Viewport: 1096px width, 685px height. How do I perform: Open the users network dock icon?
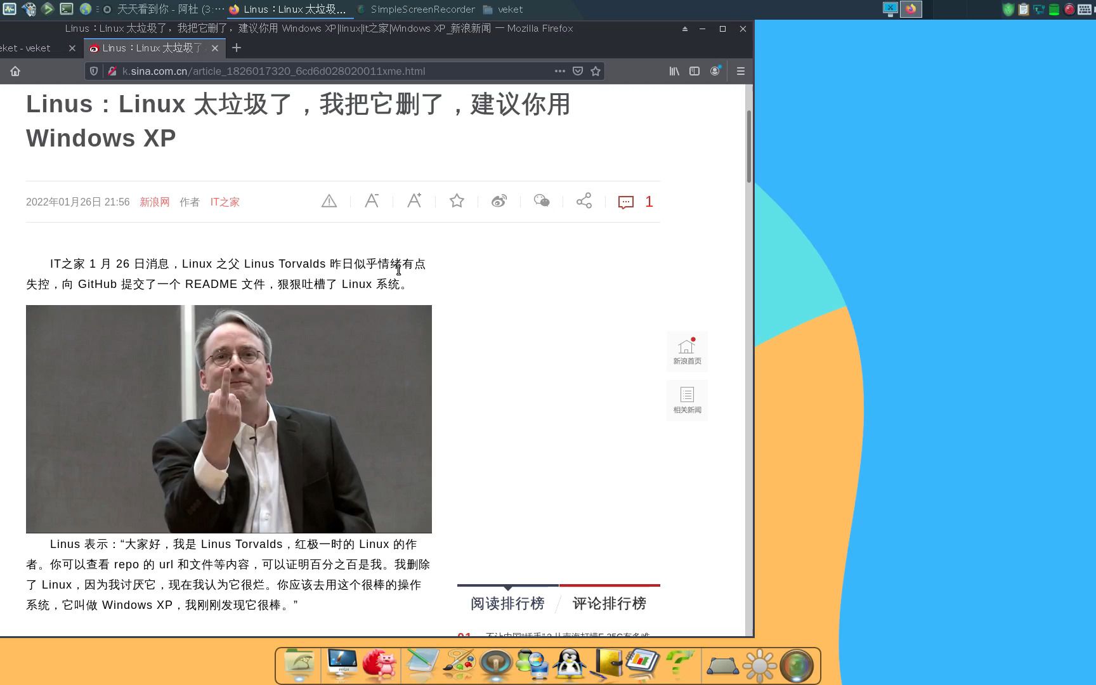pyautogui.click(x=533, y=664)
